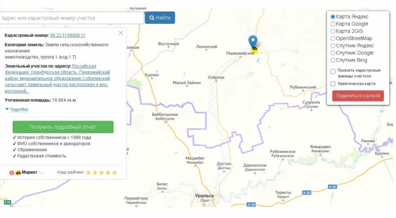The image size is (396, 218).
Task: Click the five-star rating row
Action: pyautogui.click(x=101, y=173)
